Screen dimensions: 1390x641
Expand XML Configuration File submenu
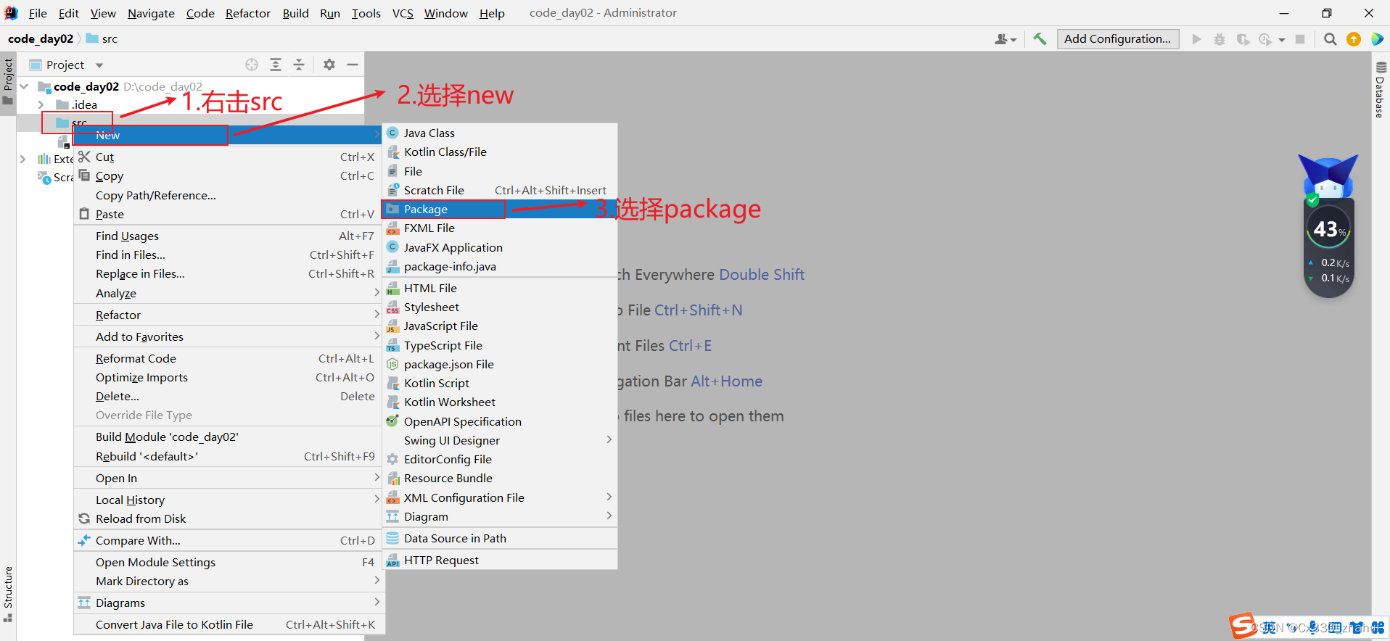(x=499, y=497)
